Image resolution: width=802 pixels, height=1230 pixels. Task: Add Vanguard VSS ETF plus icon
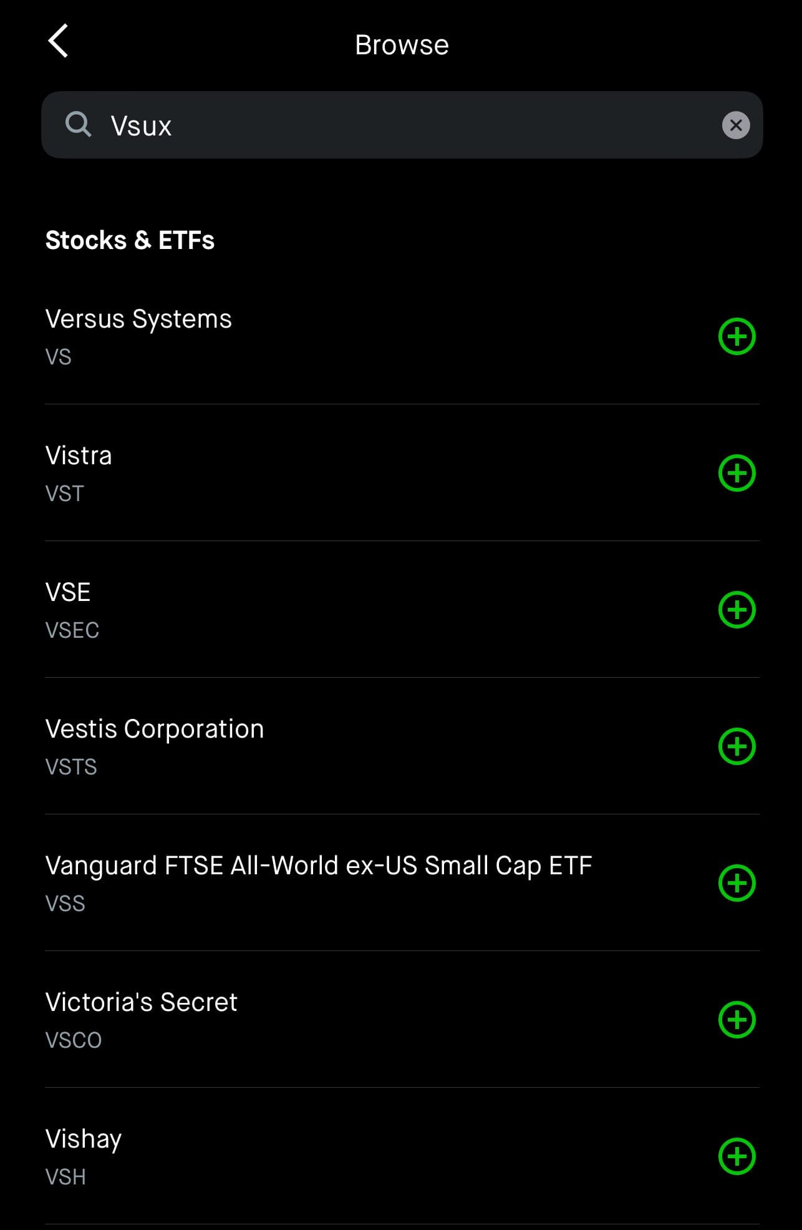(x=737, y=884)
